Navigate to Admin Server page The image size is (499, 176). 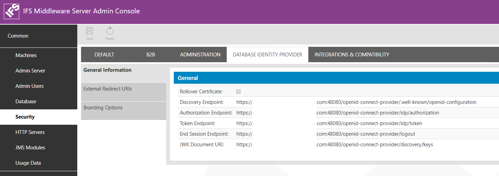(30, 71)
